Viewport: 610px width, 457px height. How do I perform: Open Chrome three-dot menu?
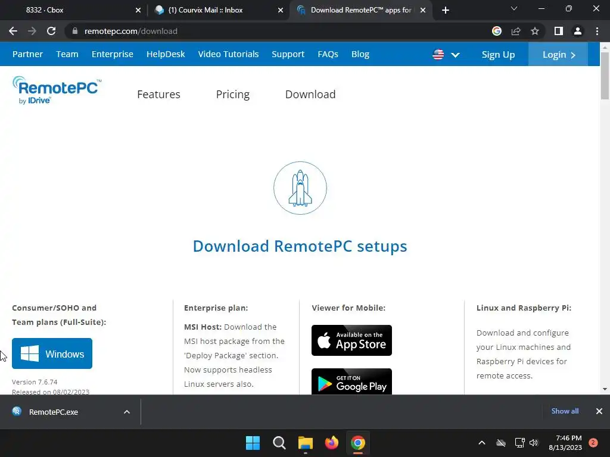pos(597,31)
